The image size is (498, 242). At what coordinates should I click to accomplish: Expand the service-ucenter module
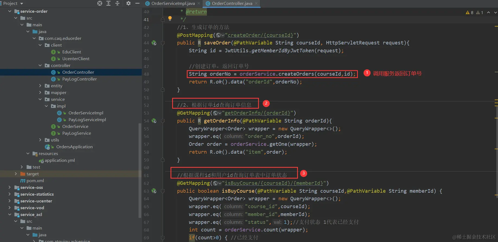point(10,201)
